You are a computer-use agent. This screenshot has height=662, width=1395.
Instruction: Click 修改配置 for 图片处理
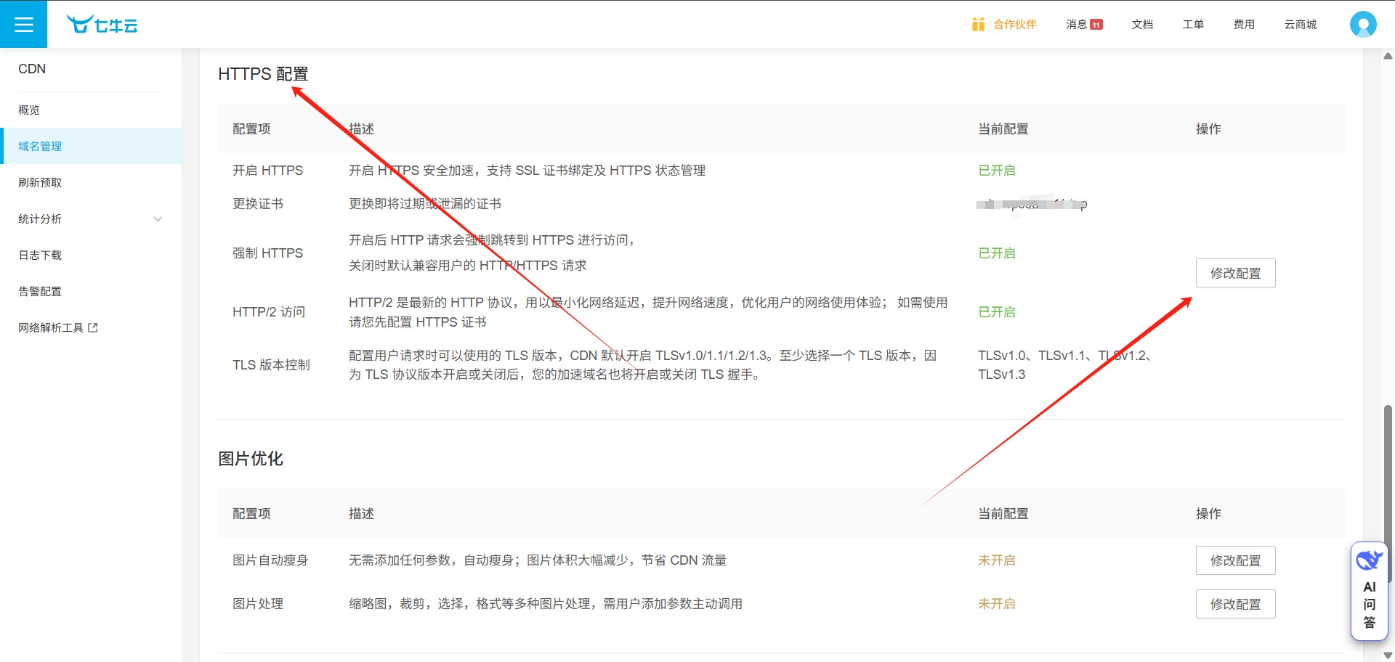(x=1235, y=605)
